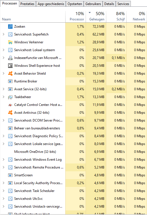The image size is (147, 216).
Task: Click the SmartScreen process icon
Action: coord(10,175)
